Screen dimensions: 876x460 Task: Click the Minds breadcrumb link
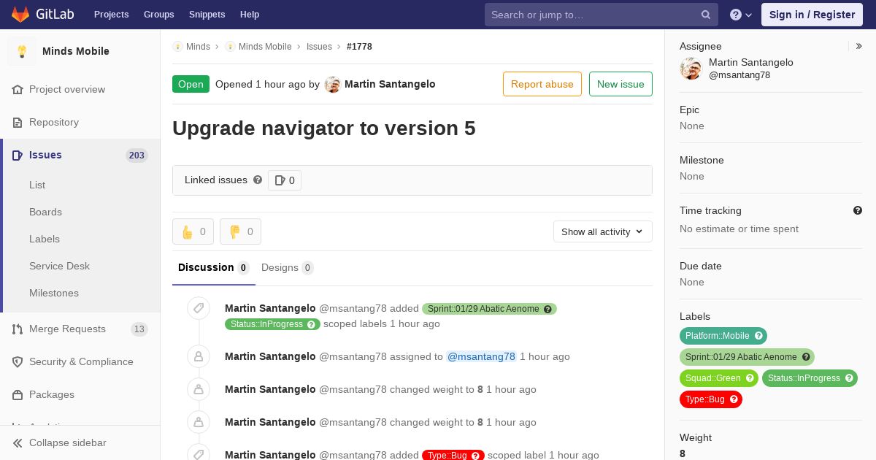198,47
